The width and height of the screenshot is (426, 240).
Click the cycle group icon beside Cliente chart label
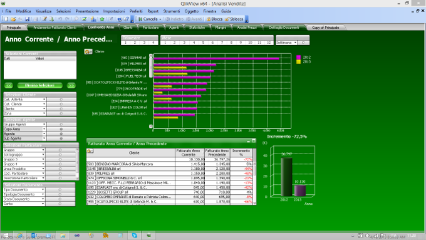coord(88,51)
